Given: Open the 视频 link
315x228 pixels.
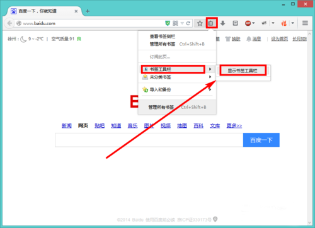Looking at the screenshot, I should coord(166,125).
